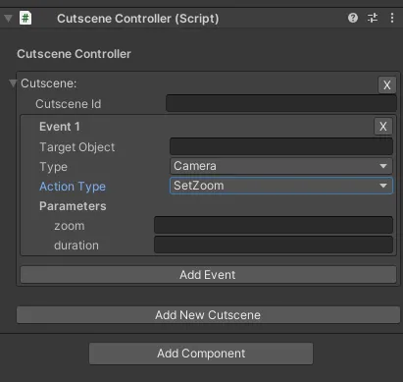
Task: Select the Action Type label
Action: pos(73,187)
